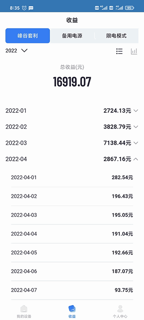Expand the 2022-01 earnings row
The height and width of the screenshot is (320, 144).
[72, 111]
